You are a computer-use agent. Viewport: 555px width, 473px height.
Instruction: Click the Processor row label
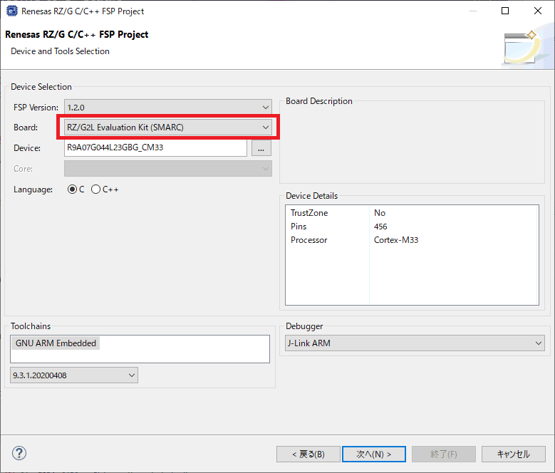308,240
